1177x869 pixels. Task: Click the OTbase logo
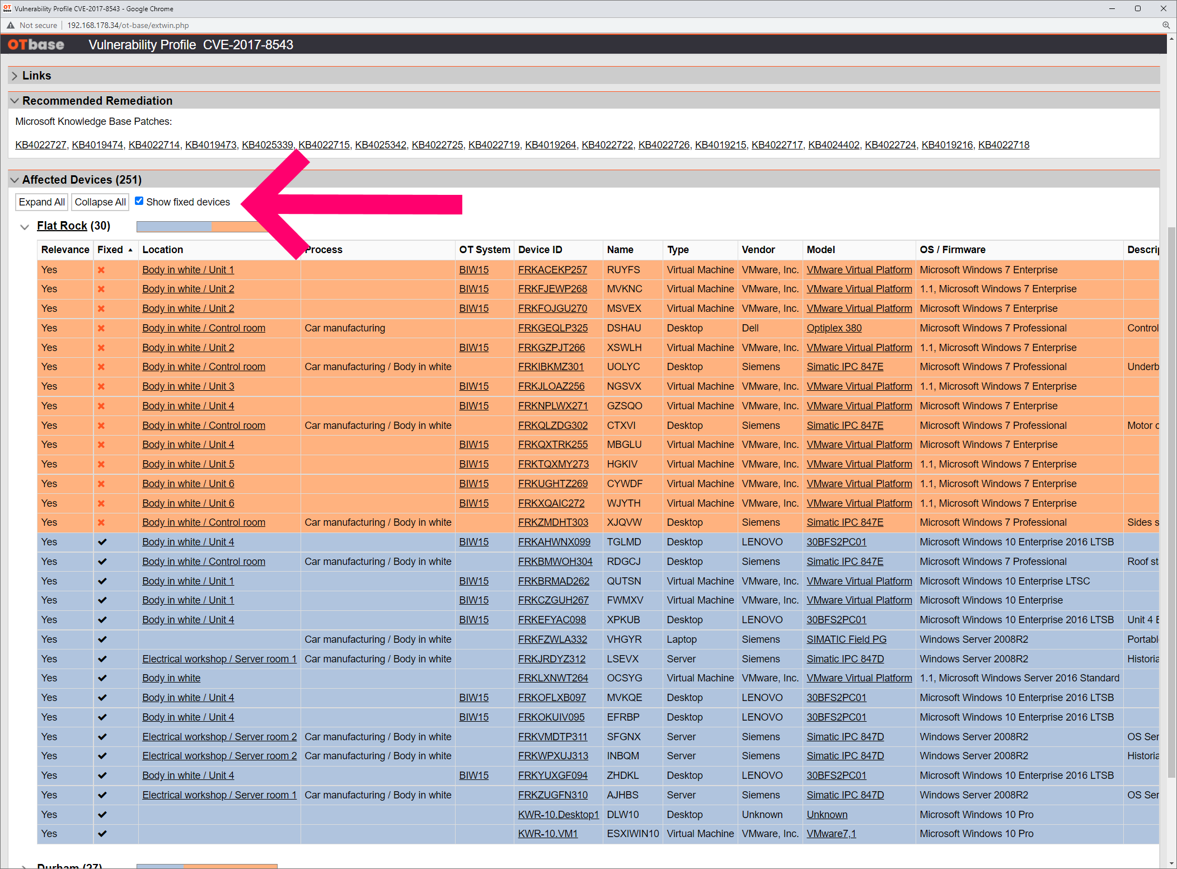[36, 45]
